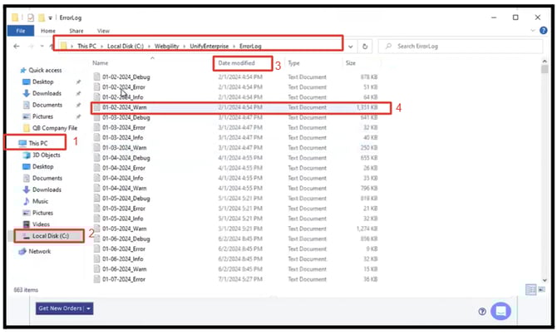Sort by the Size column header
The width and height of the screenshot is (557, 335).
tap(350, 63)
